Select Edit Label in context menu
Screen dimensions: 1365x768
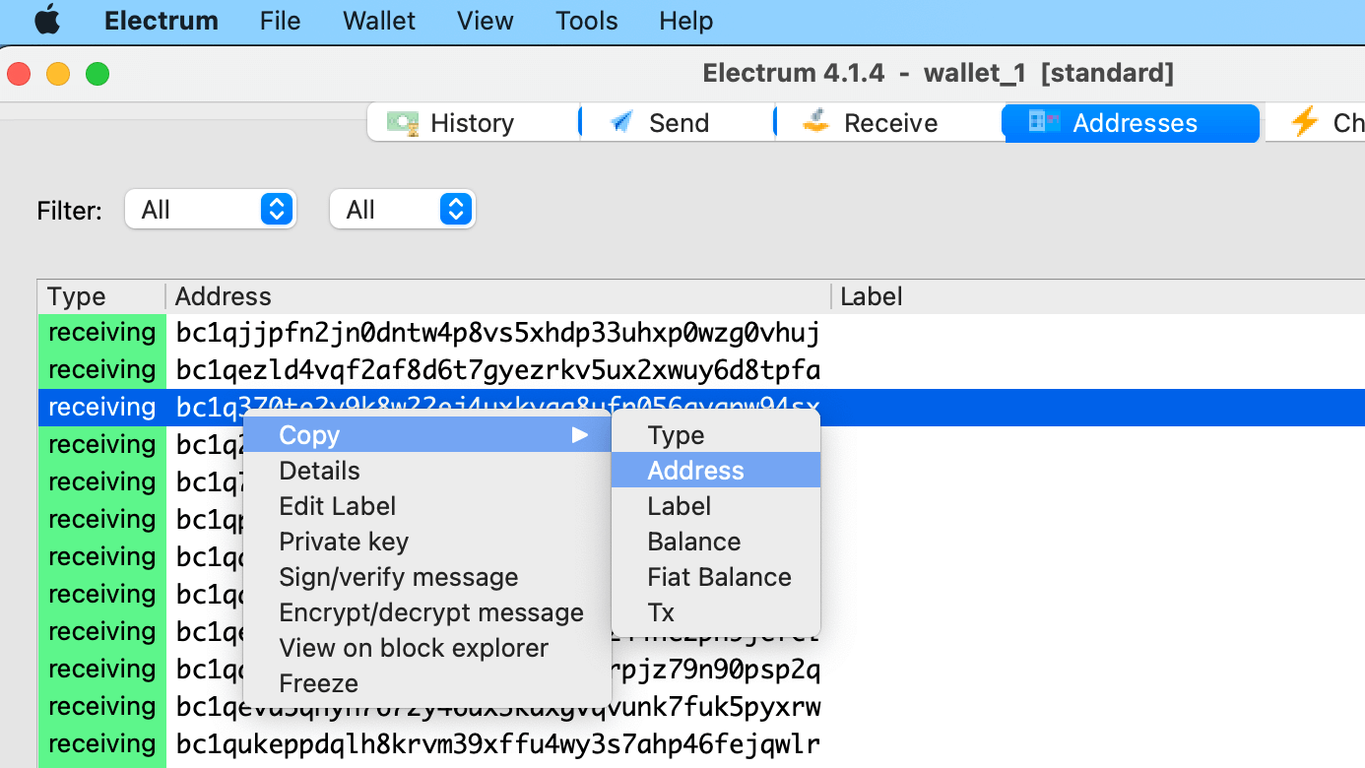(426, 506)
